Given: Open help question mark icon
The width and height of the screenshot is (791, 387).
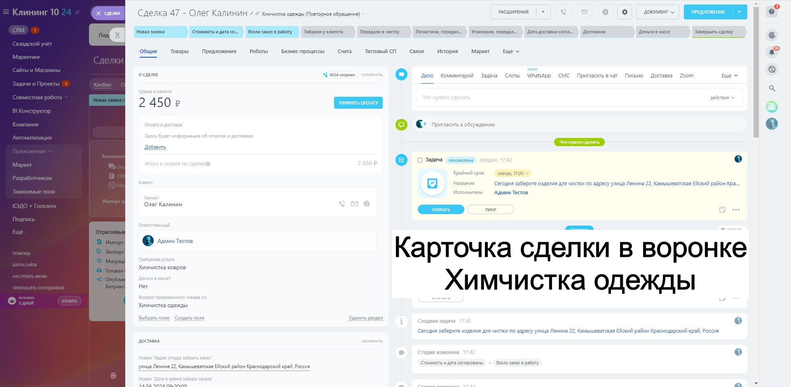Looking at the screenshot, I should coord(772,12).
